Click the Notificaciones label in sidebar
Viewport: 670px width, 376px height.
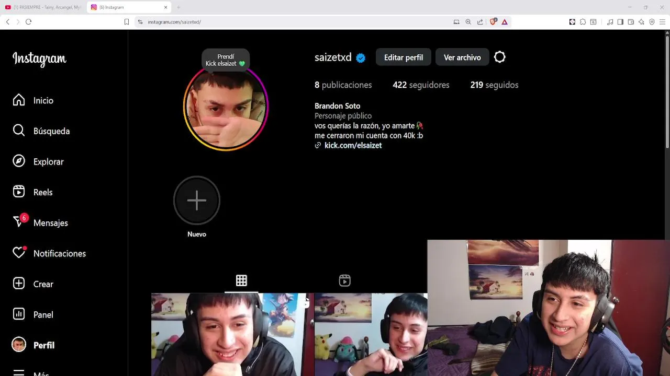click(60, 253)
